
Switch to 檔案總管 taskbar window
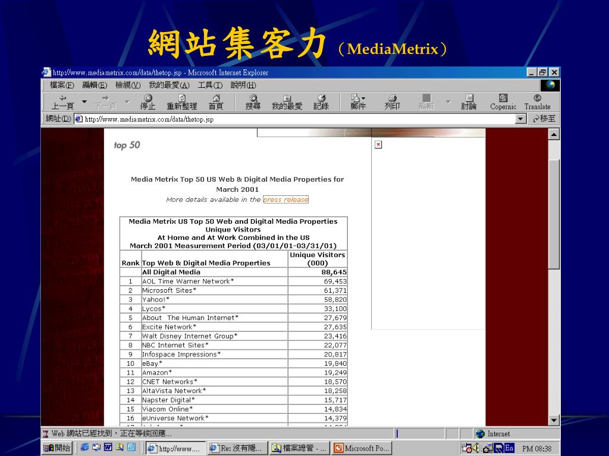click(300, 448)
